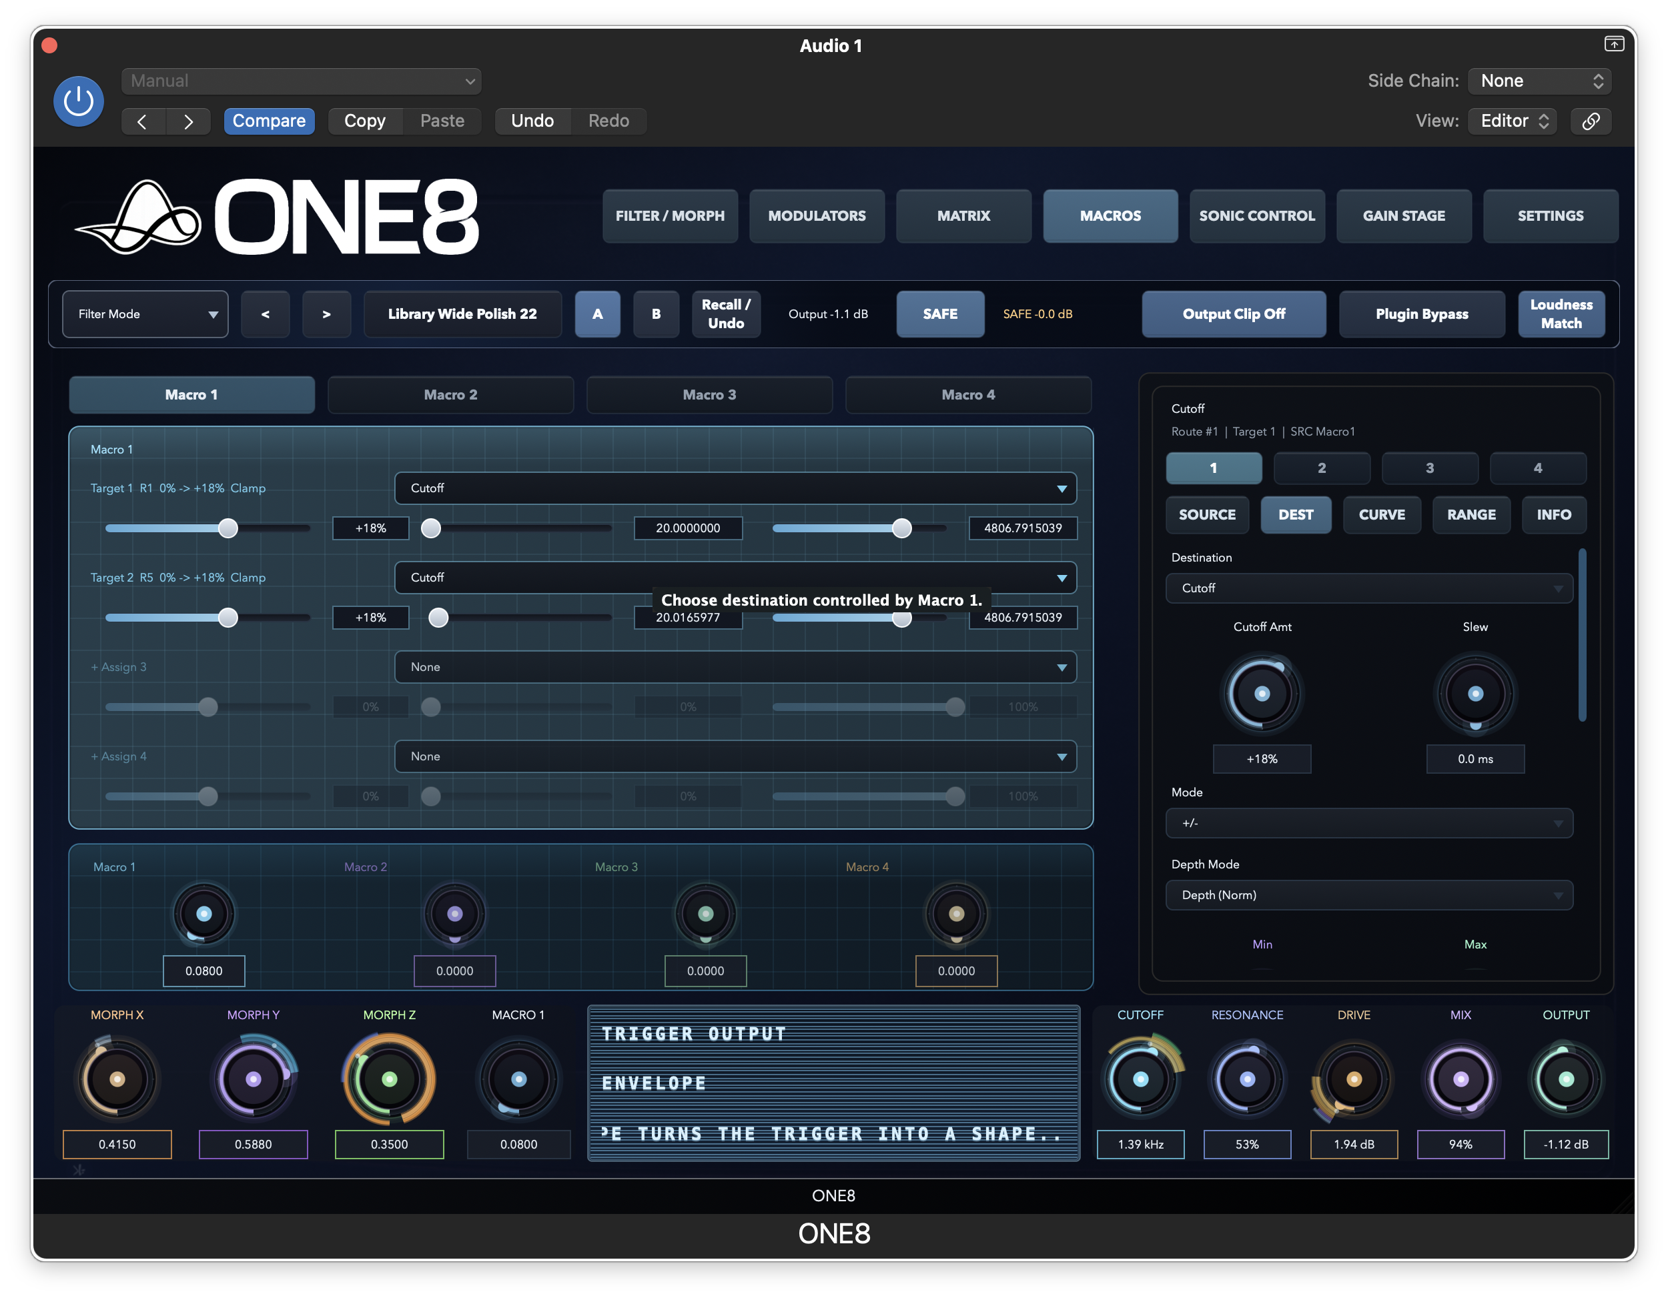Click the CURVE button
Screen dimensions: 1668x1298
pyautogui.click(x=1382, y=515)
